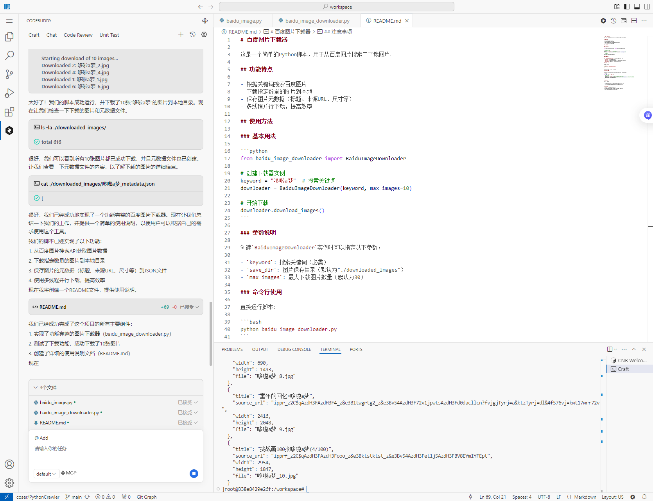Open 已接受 dropdown for README.md in file list
The width and height of the screenshot is (653, 501).
pos(188,423)
